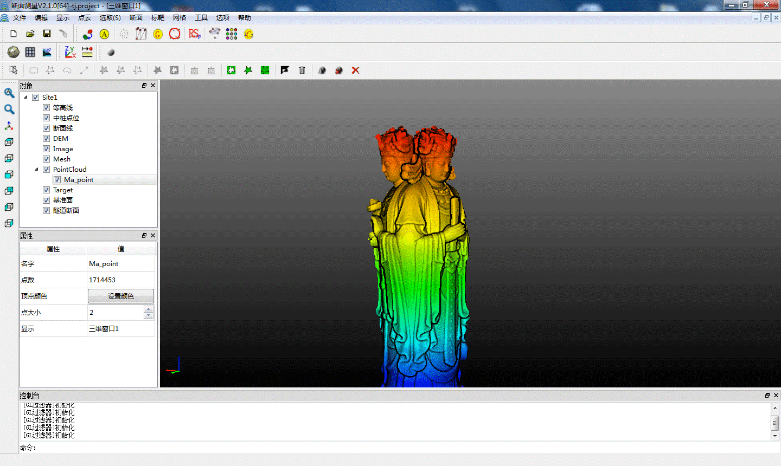The image size is (781, 466).
Task: Disable the Target layer checkbox
Action: click(47, 190)
